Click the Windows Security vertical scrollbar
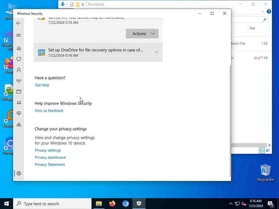 pyautogui.click(x=231, y=121)
